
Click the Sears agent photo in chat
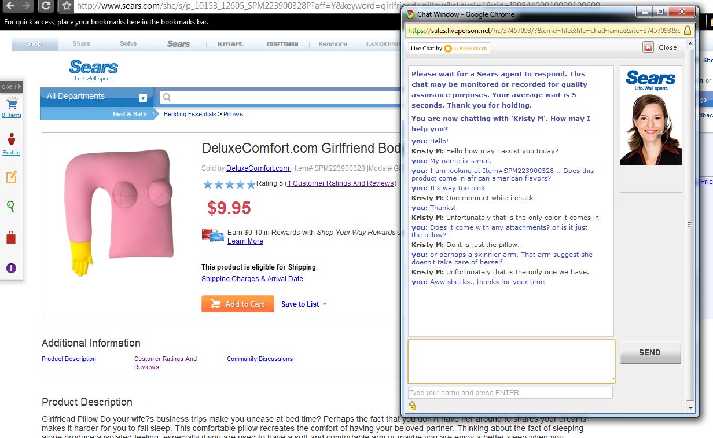(x=651, y=129)
